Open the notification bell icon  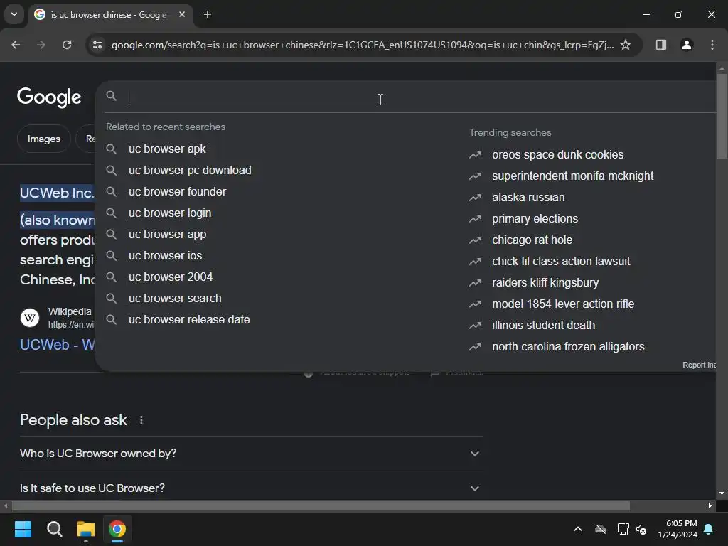click(x=708, y=529)
